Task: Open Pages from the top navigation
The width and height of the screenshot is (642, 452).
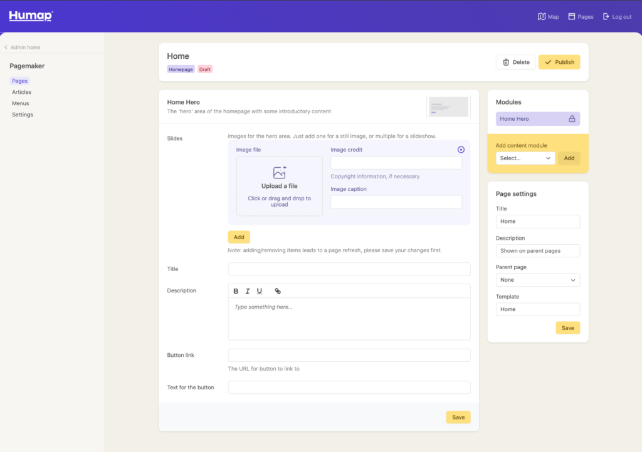Action: point(581,17)
